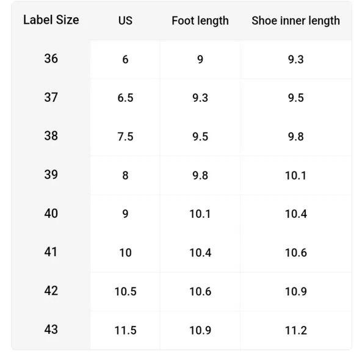Image resolution: width=354 pixels, height=354 pixels.
Task: Click the Foot length column header
Action: pos(200,21)
